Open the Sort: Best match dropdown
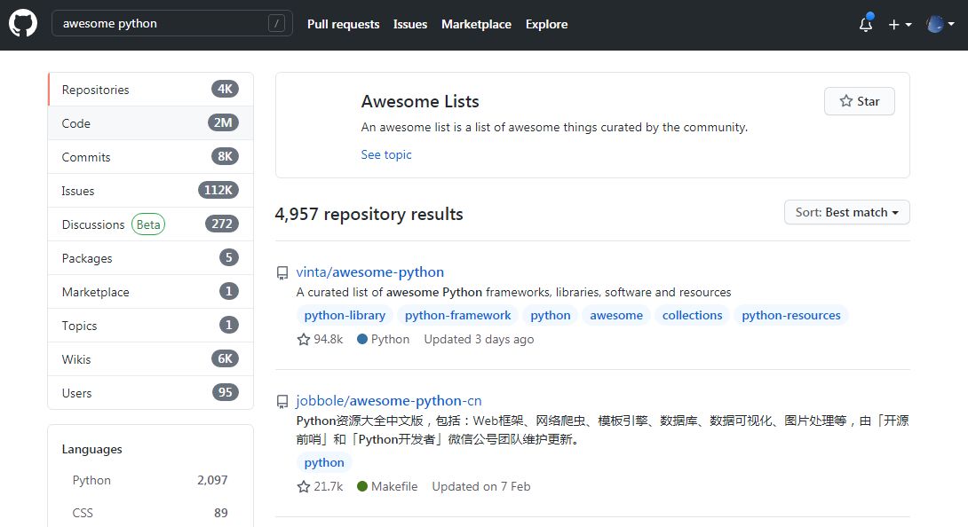Image resolution: width=968 pixels, height=527 pixels. 846,212
